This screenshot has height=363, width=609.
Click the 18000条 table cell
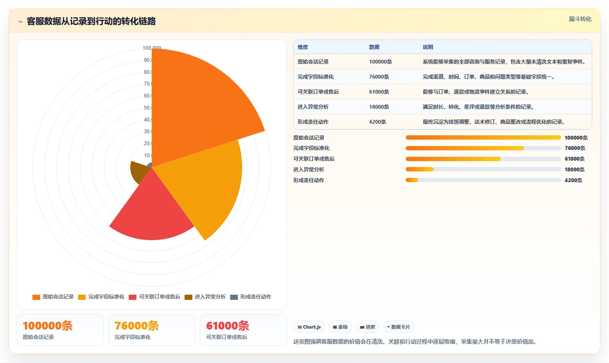coord(379,107)
